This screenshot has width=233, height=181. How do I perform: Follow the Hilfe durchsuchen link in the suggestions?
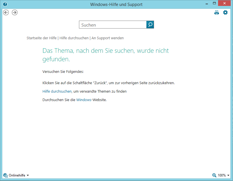(57, 91)
